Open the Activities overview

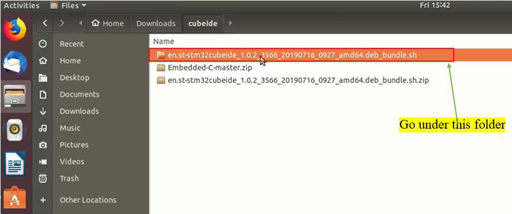pyautogui.click(x=21, y=5)
